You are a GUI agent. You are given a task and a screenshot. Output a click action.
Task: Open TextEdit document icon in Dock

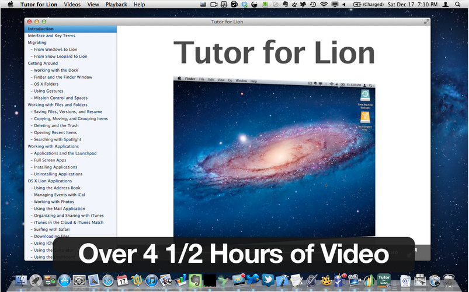coord(297,281)
